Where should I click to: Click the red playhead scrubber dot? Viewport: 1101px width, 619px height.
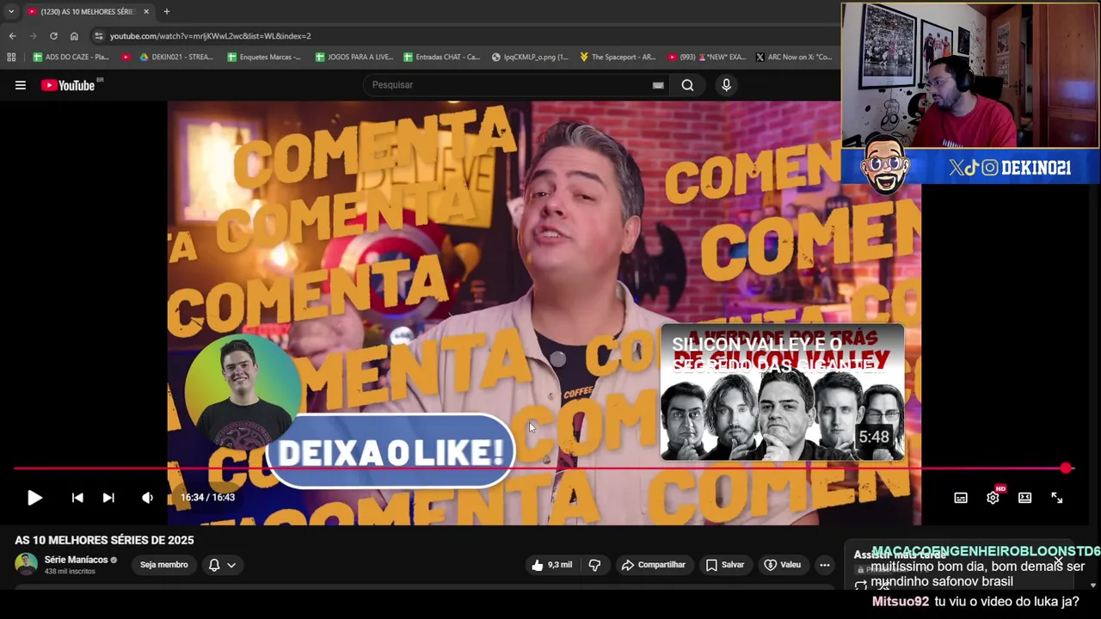point(1067,469)
